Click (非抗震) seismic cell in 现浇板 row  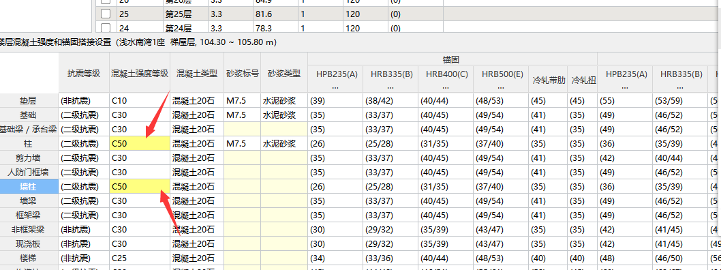point(84,243)
